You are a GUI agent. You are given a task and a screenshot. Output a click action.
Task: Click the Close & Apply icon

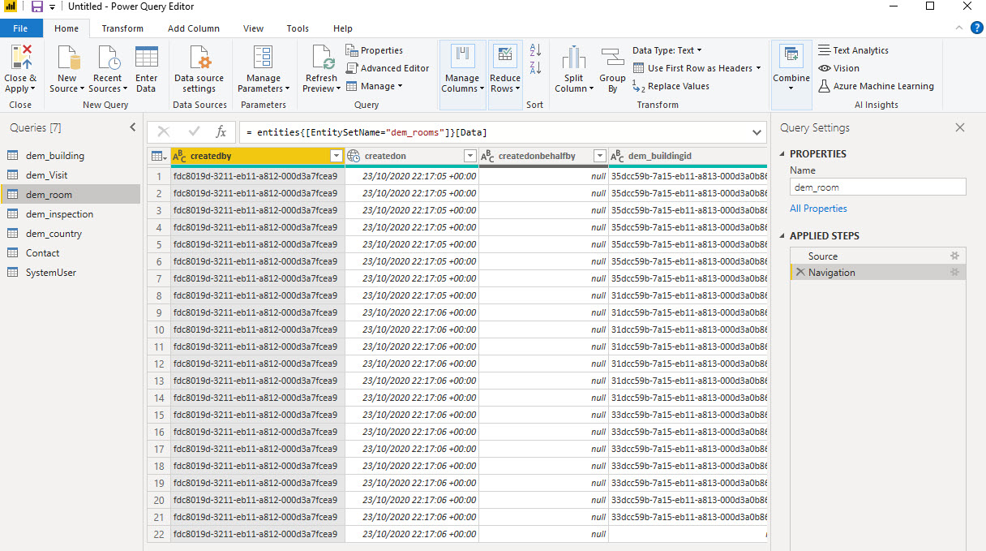(21, 58)
